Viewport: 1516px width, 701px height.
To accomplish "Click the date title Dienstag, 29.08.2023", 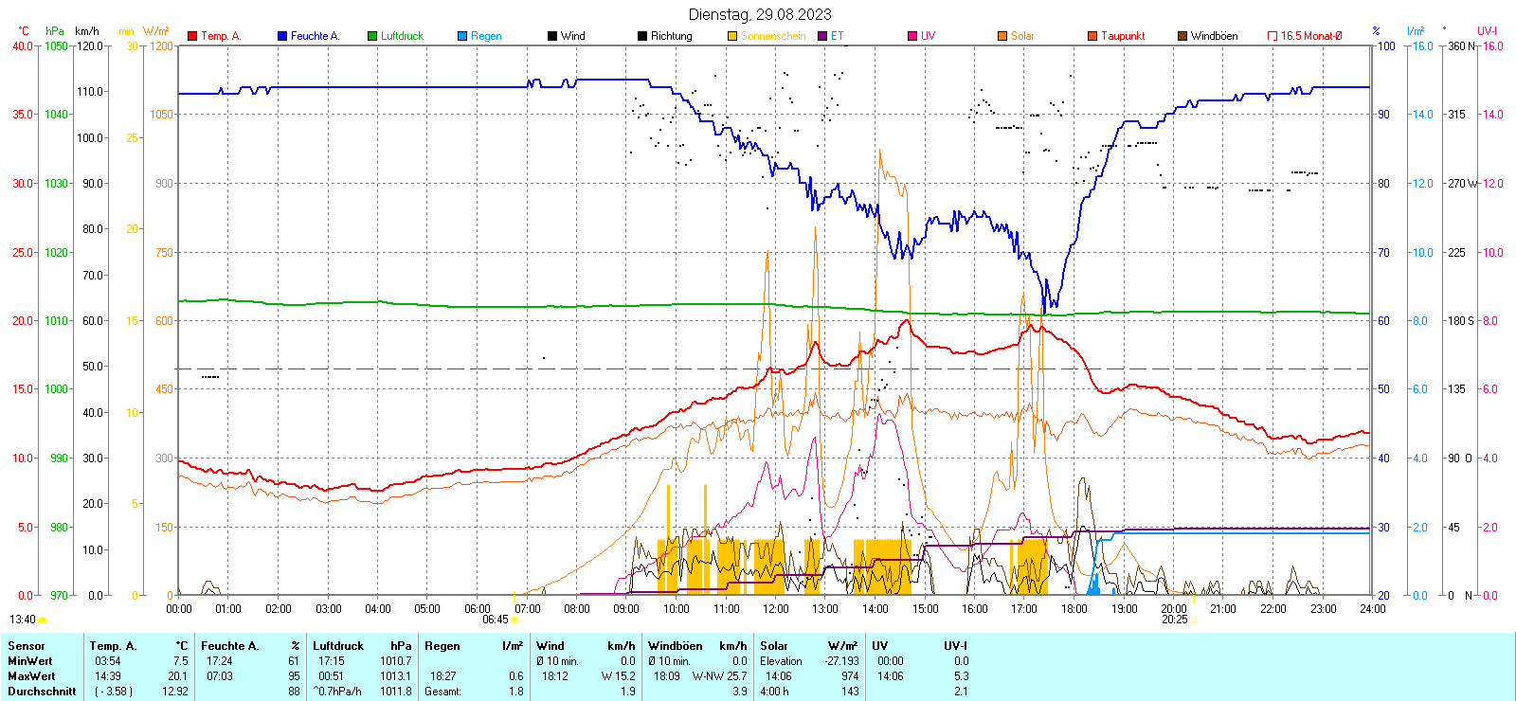I will (x=760, y=14).
